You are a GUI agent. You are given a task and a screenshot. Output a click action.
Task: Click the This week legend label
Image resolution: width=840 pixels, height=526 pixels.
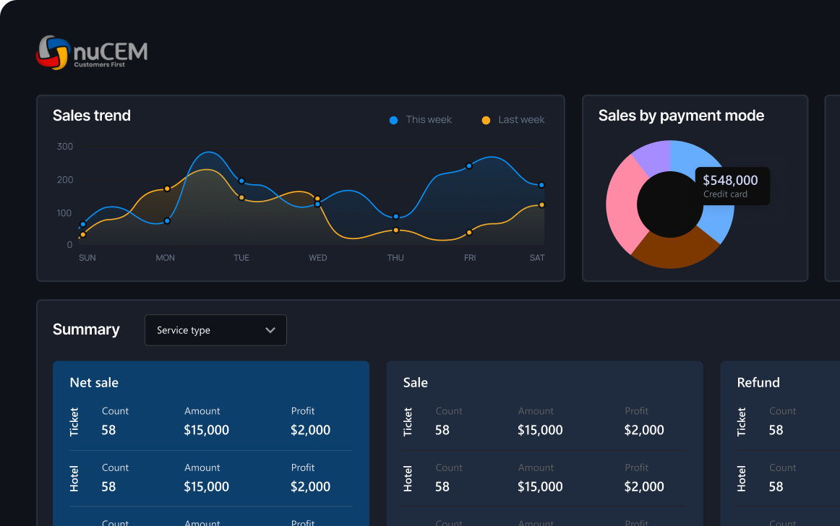[x=429, y=119]
